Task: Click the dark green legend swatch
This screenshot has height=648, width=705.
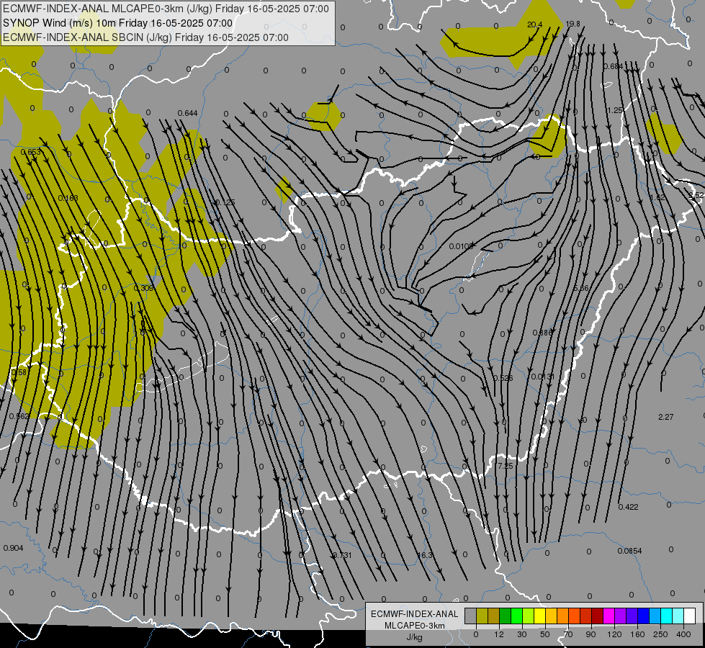Action: coord(506,616)
